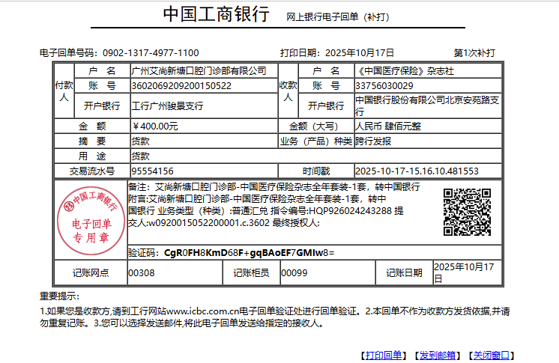Click the 发到邮箱 link

tap(437, 355)
